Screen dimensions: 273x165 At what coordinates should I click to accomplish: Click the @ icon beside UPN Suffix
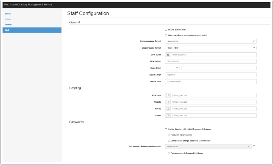click(x=168, y=55)
